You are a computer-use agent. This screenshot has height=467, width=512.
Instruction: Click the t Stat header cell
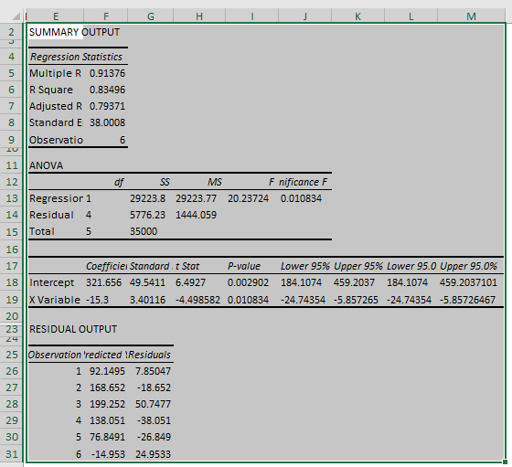tap(187, 266)
